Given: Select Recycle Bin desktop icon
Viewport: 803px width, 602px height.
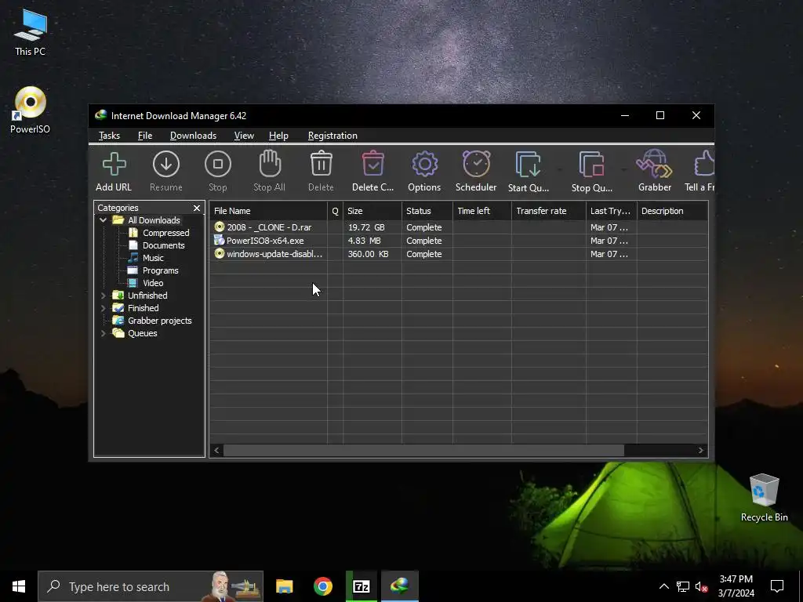Looking at the screenshot, I should (764, 498).
